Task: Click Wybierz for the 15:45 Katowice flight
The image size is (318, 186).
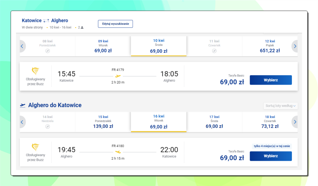Action: click(x=271, y=80)
